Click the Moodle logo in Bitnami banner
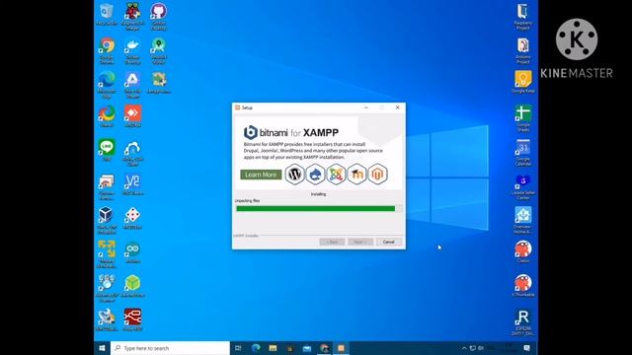 tap(357, 175)
